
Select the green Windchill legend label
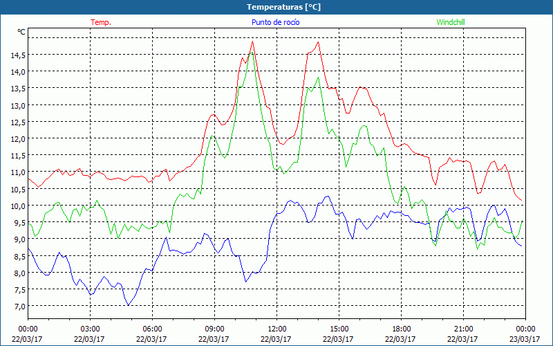pyautogui.click(x=451, y=22)
